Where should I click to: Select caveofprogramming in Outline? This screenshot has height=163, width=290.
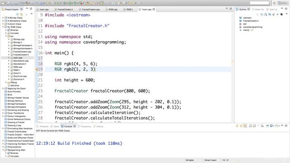[x=253, y=27]
